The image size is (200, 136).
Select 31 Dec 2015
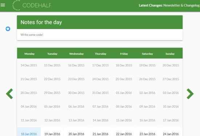click(100, 93)
